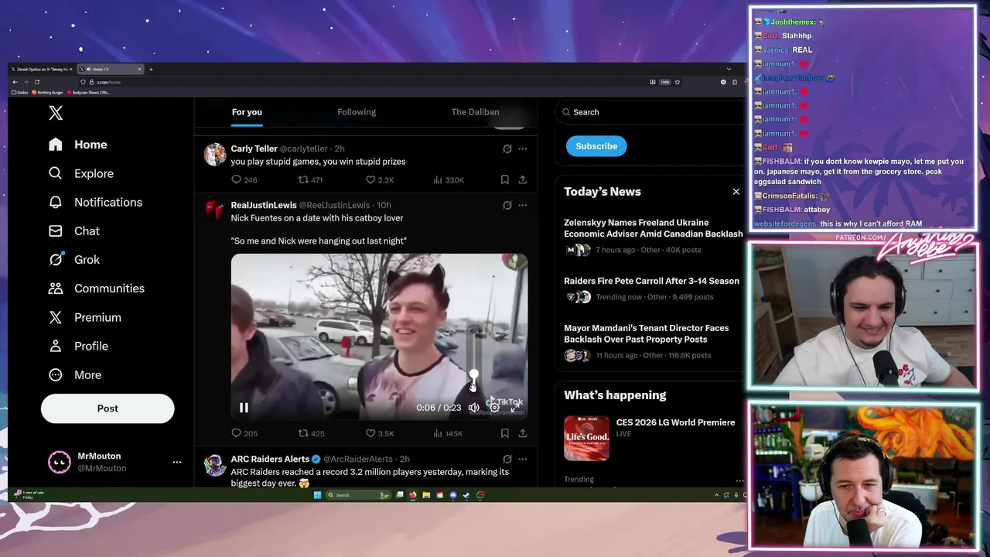The height and width of the screenshot is (557, 990).
Task: Expand the More sidebar menu
Action: pyautogui.click(x=74, y=374)
